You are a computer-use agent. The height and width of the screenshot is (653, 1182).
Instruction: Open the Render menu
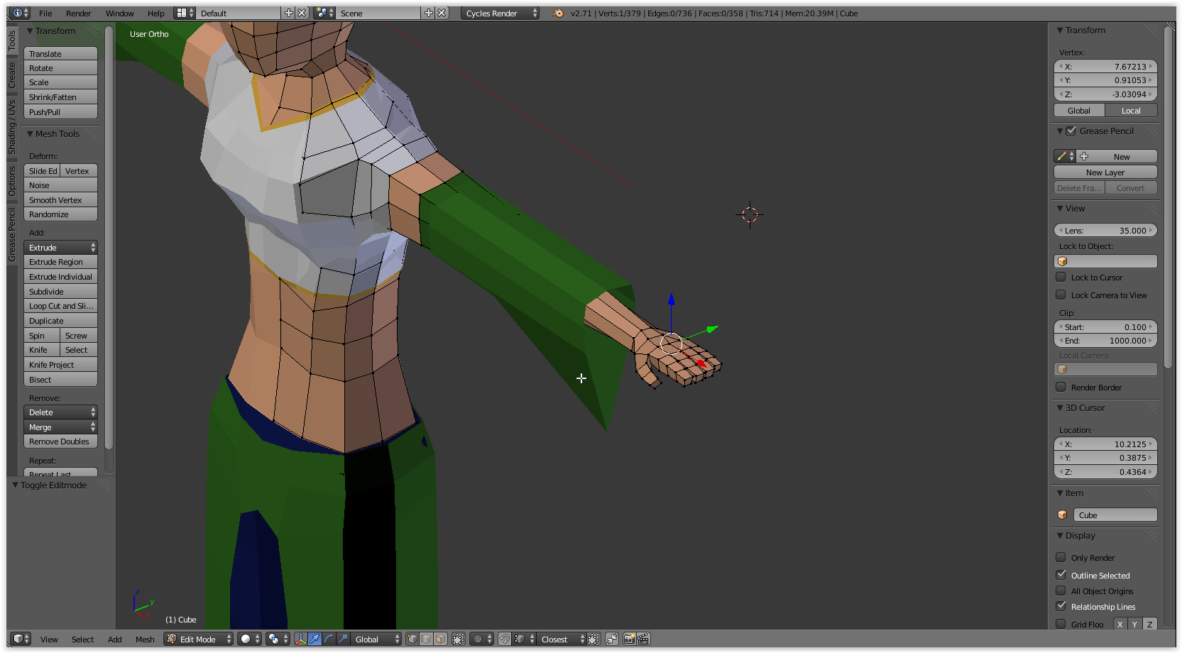78,13
